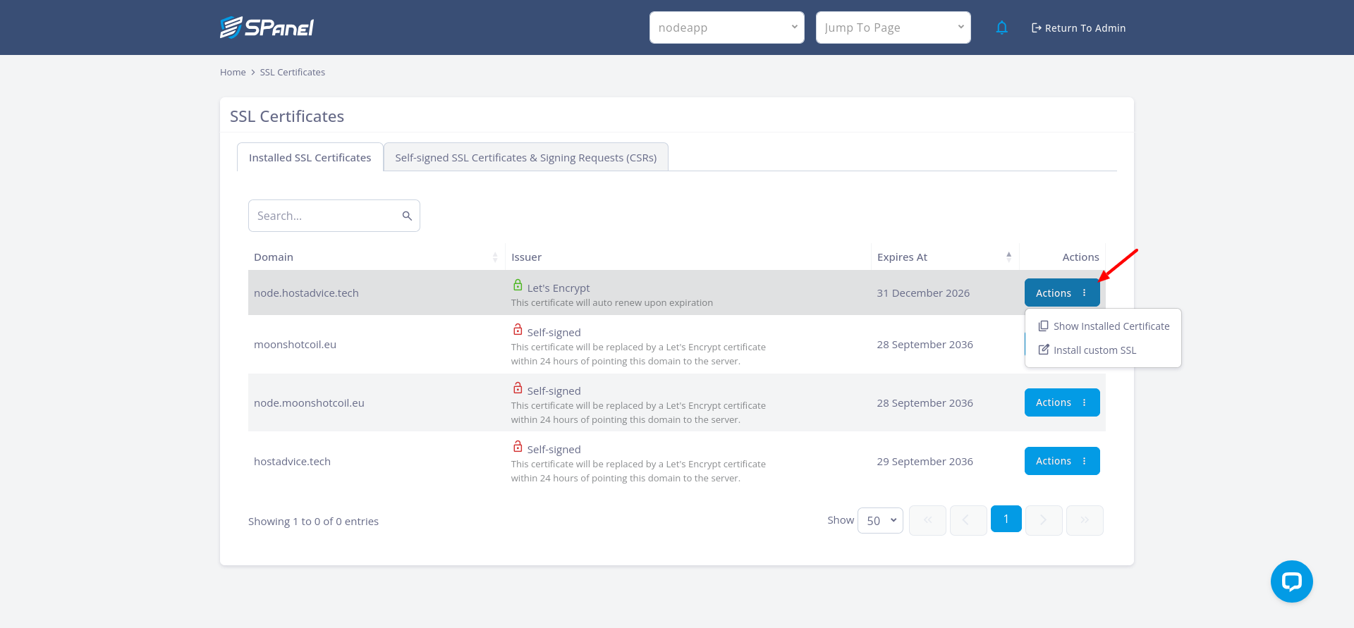Screen dimensions: 1354x628
Task: Open the Jump To Page dropdown
Action: [893, 27]
